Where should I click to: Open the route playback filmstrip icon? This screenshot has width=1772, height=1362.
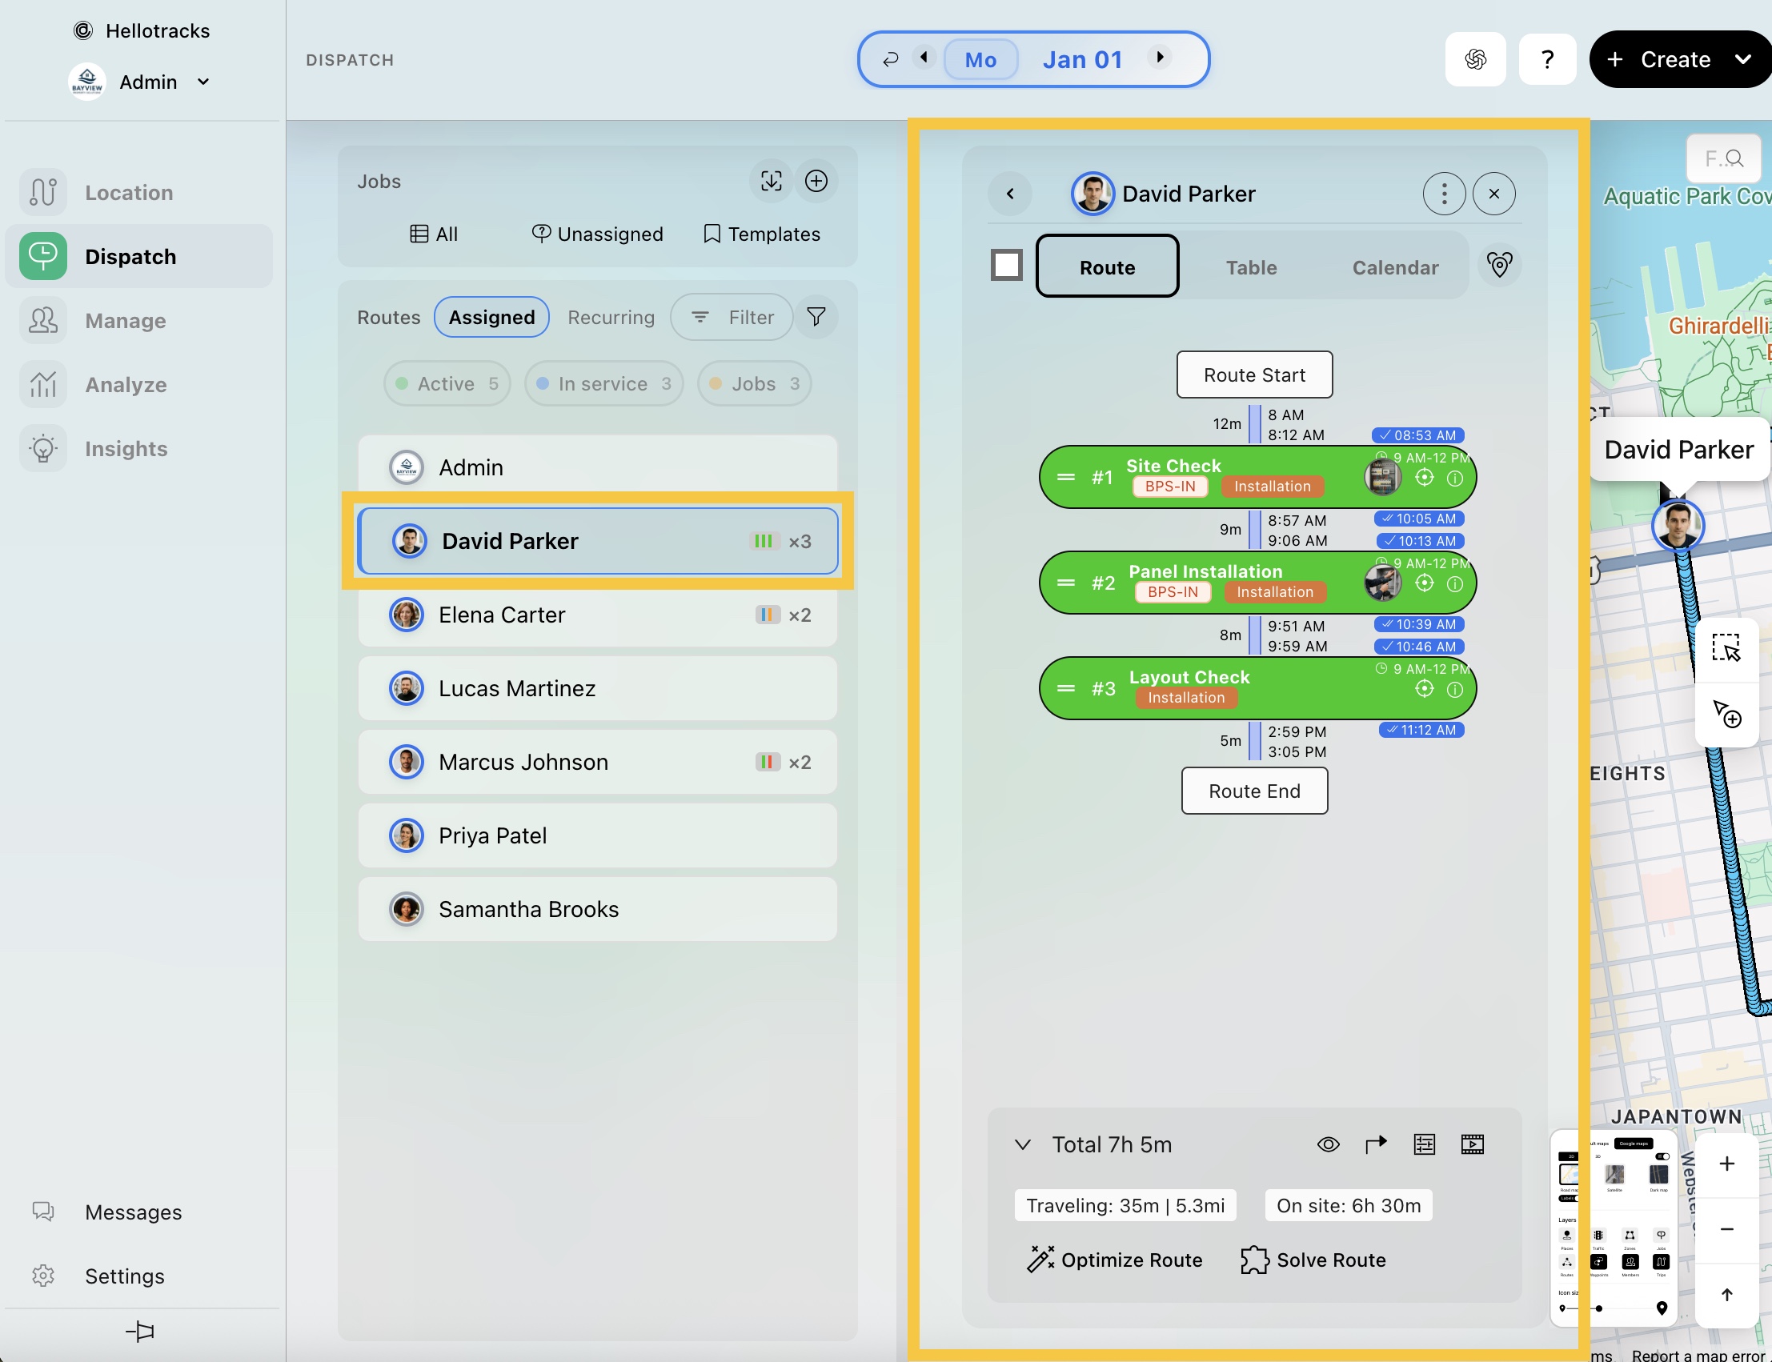pos(1472,1144)
